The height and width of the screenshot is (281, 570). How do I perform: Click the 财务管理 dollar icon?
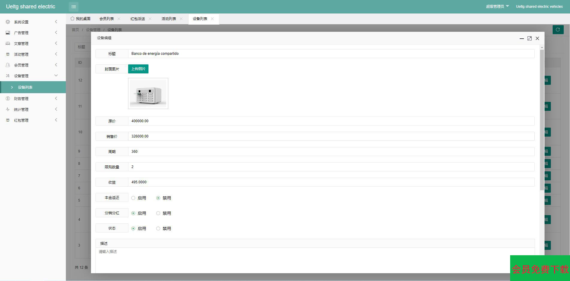click(8, 99)
